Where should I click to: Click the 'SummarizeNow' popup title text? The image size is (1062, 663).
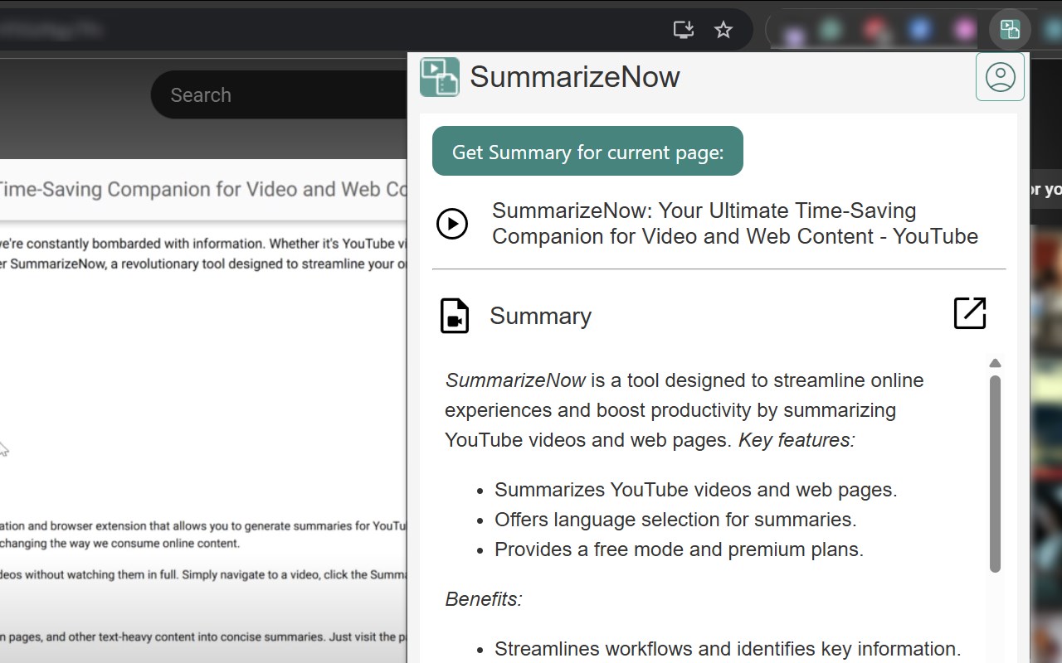point(575,77)
